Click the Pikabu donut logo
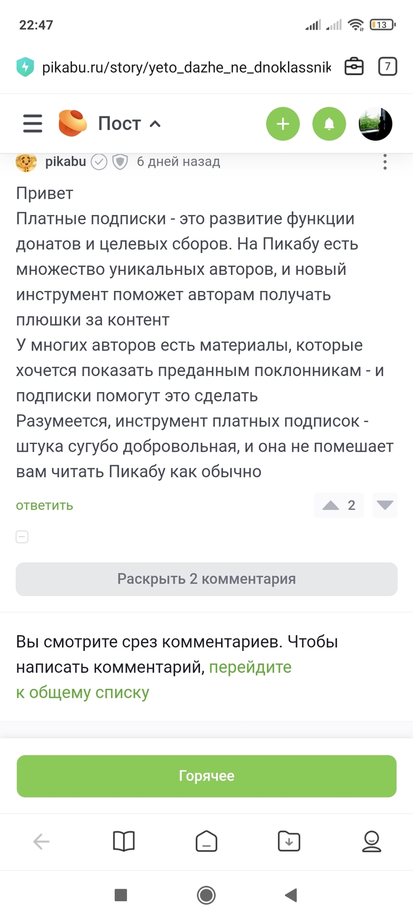This screenshot has width=413, height=920. (x=73, y=124)
